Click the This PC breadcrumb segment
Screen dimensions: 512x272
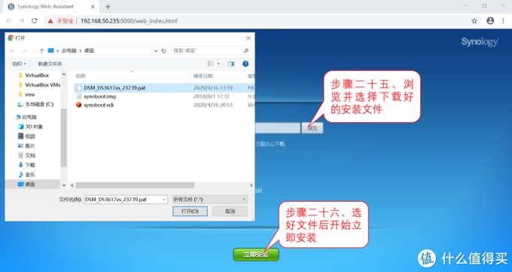pos(69,50)
